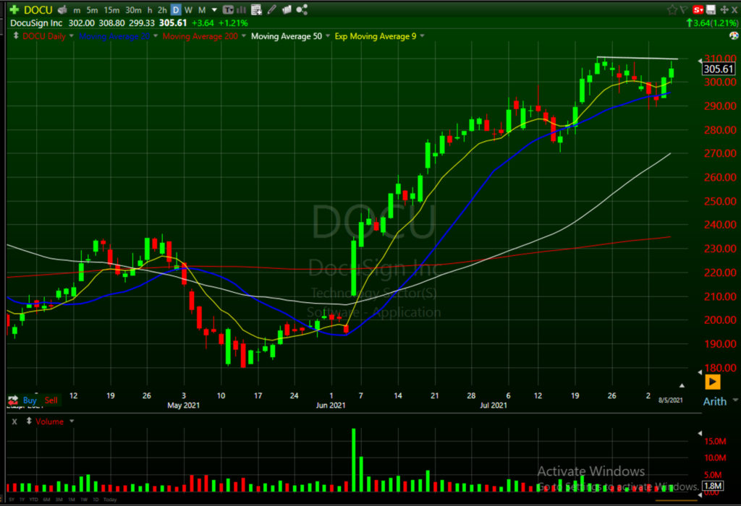Image resolution: width=741 pixels, height=506 pixels.
Task: Switch to the hourly h timeframe
Action: click(x=150, y=10)
